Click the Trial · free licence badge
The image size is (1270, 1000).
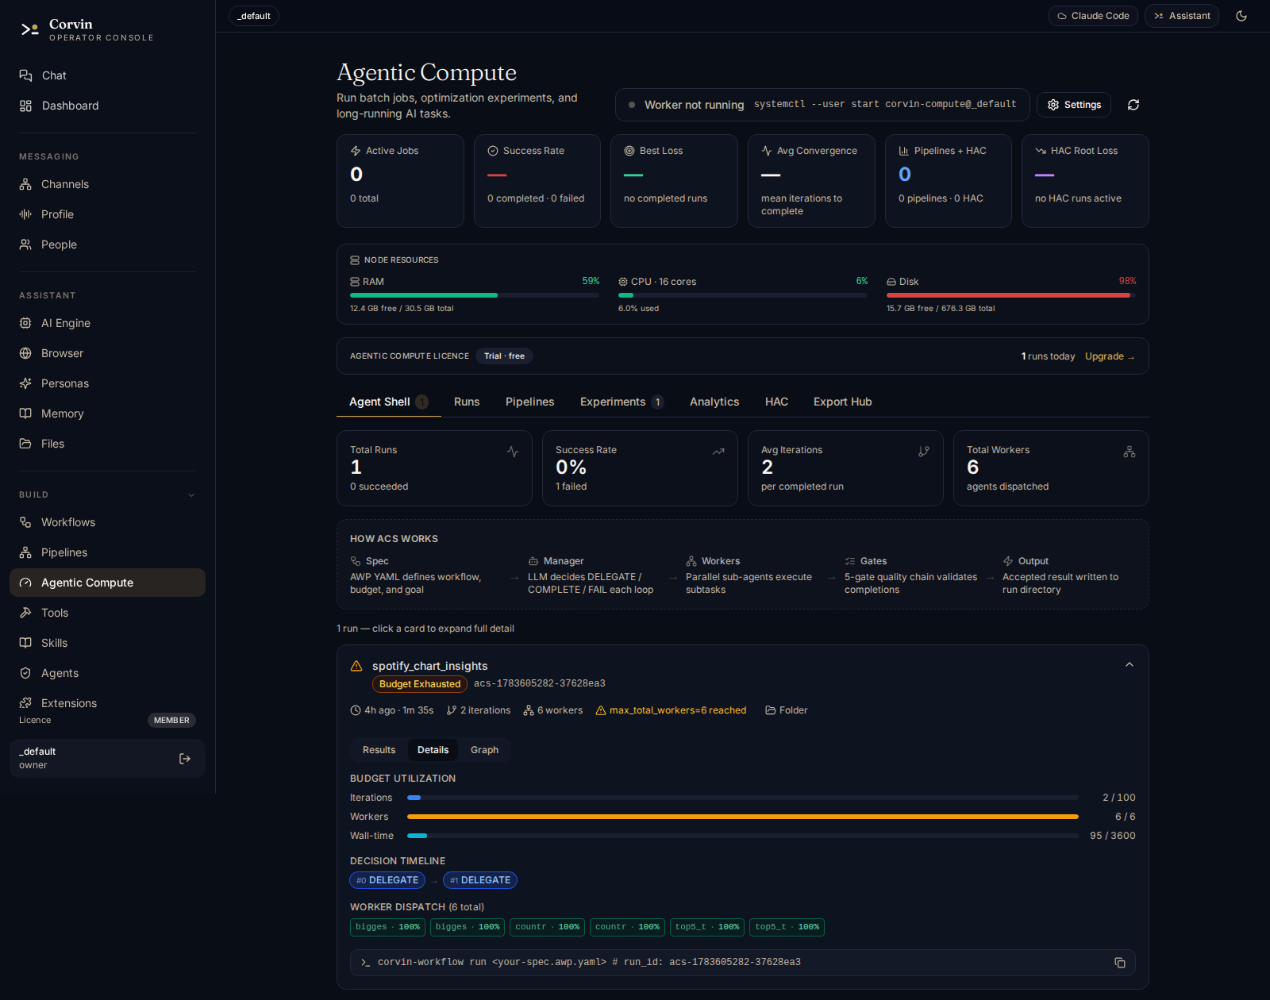(x=504, y=356)
